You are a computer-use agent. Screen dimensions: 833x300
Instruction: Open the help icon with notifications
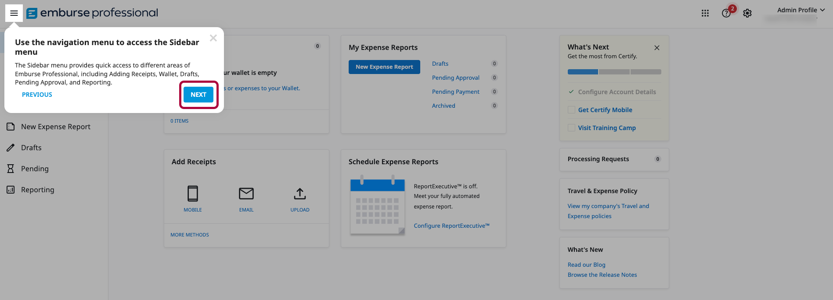[x=727, y=13]
